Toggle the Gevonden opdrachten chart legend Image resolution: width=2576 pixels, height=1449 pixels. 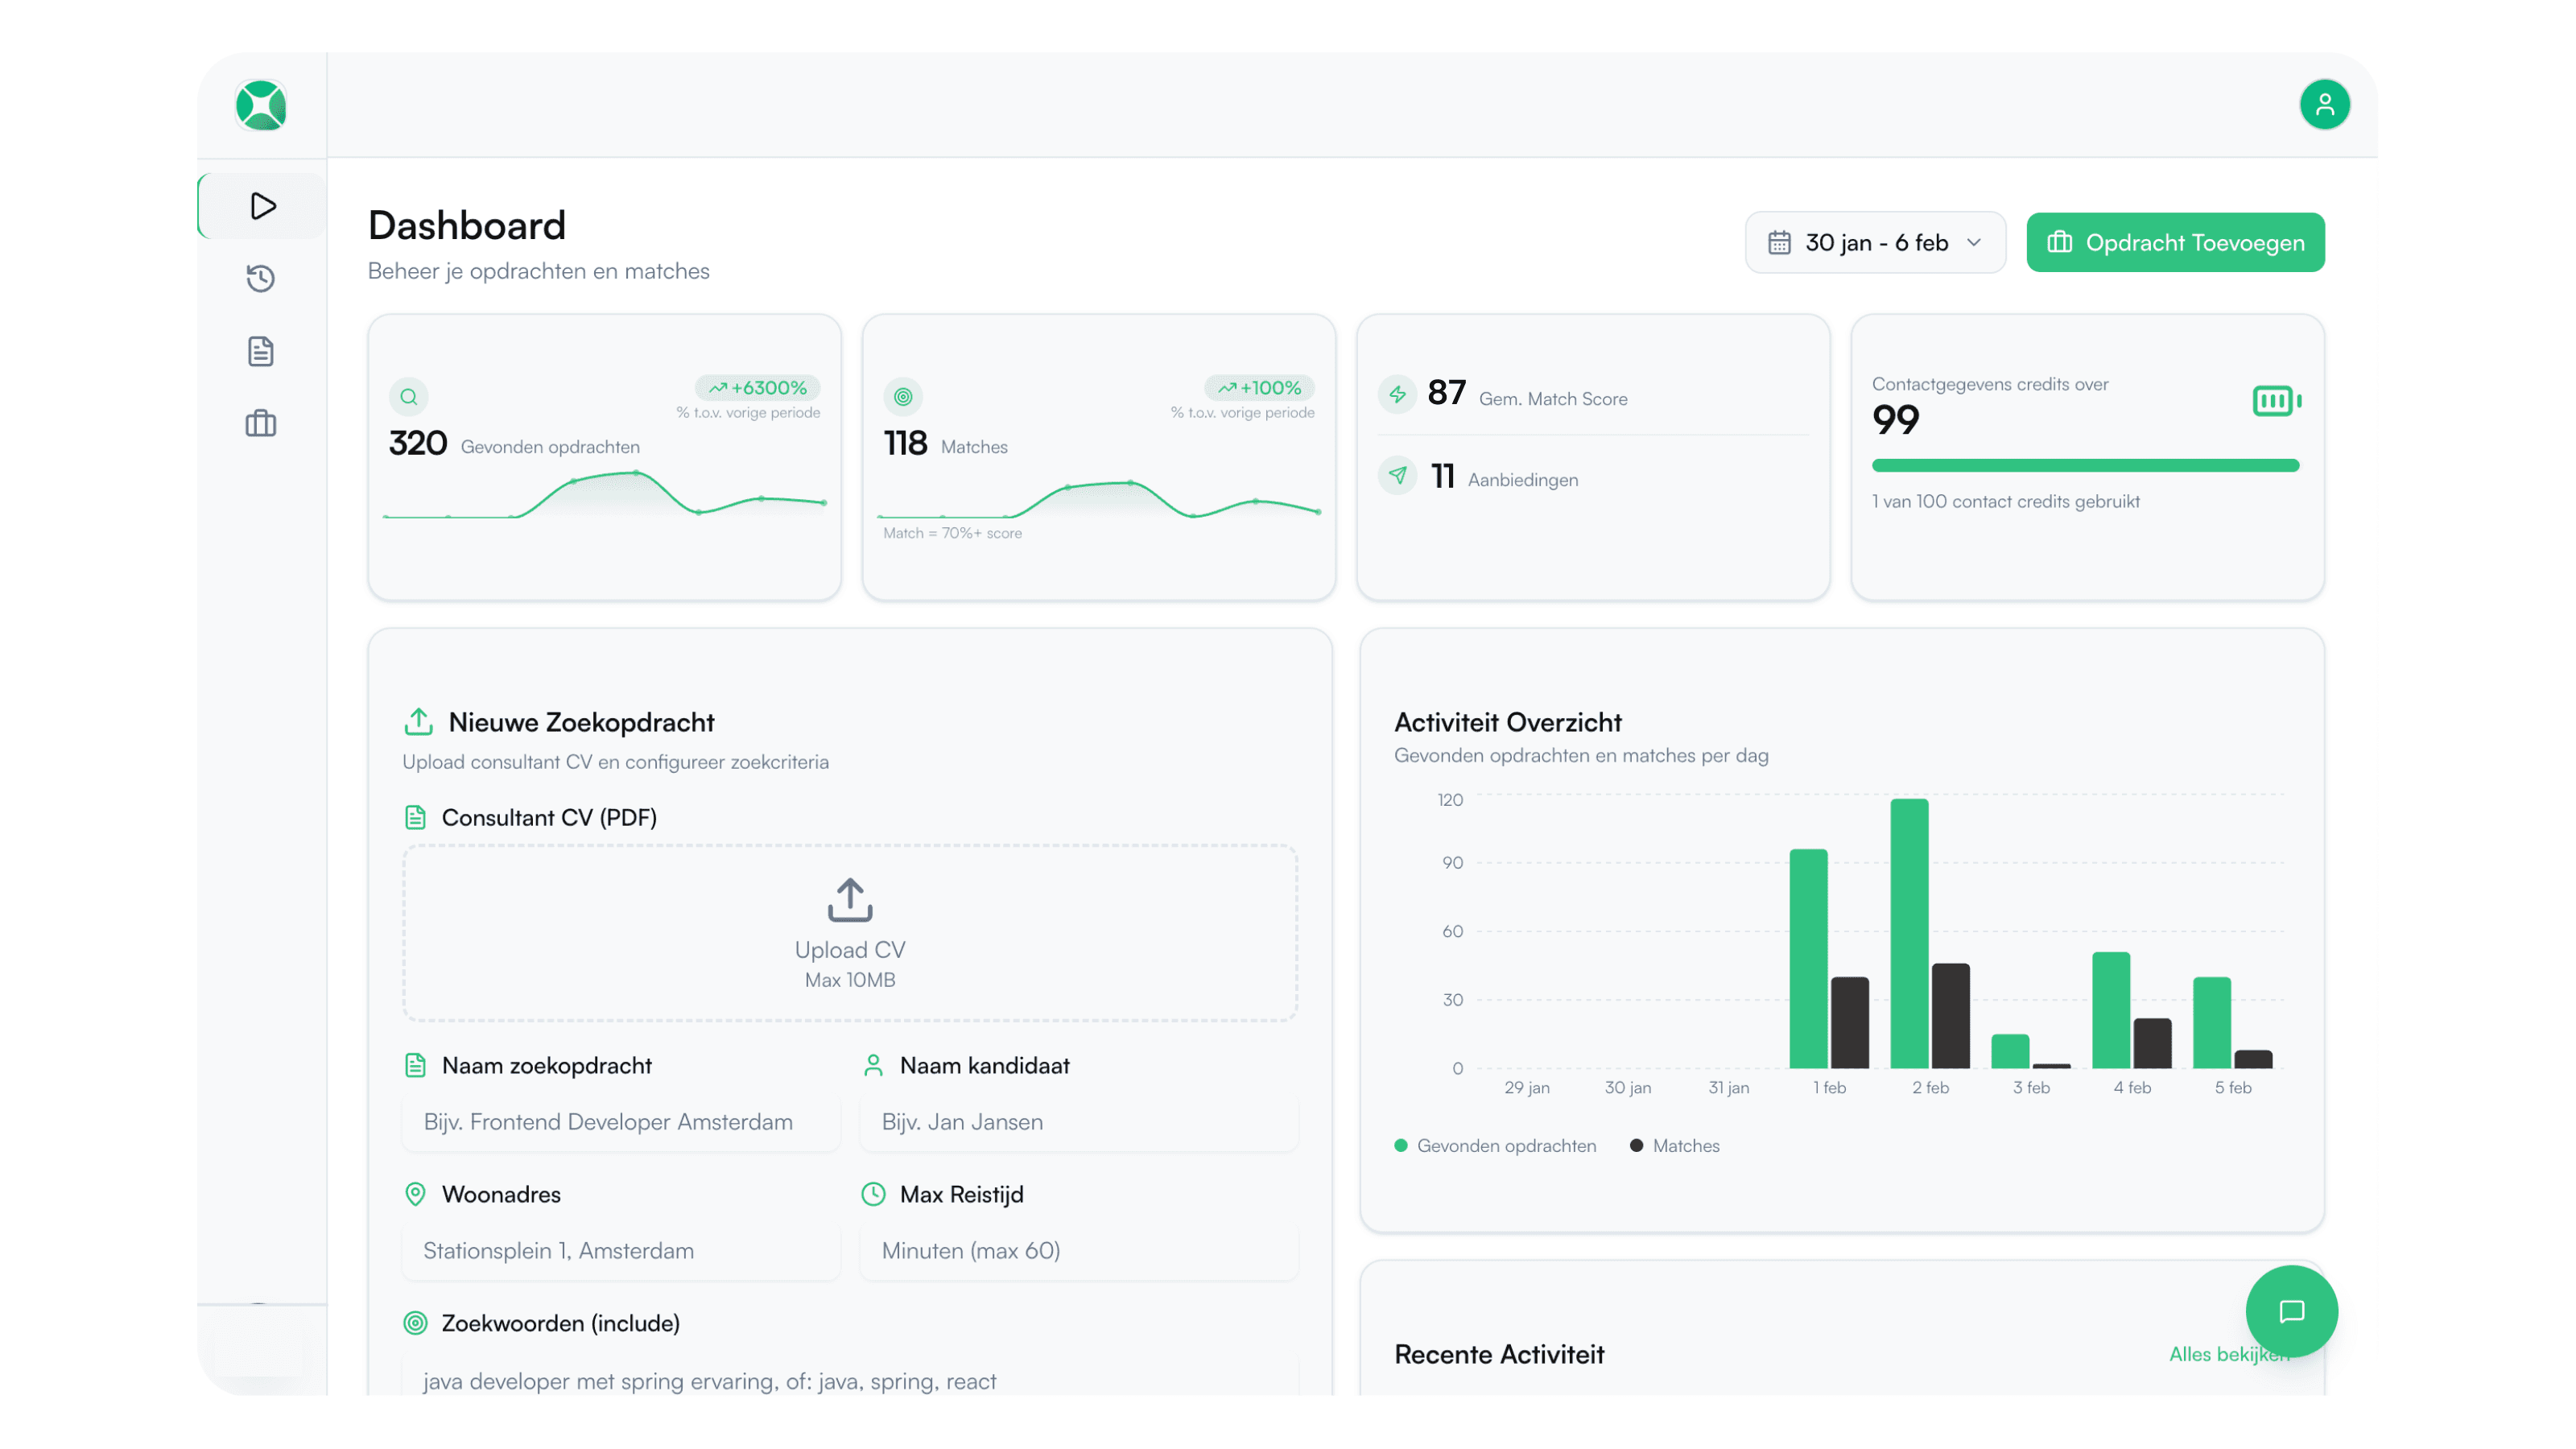tap(1496, 1145)
